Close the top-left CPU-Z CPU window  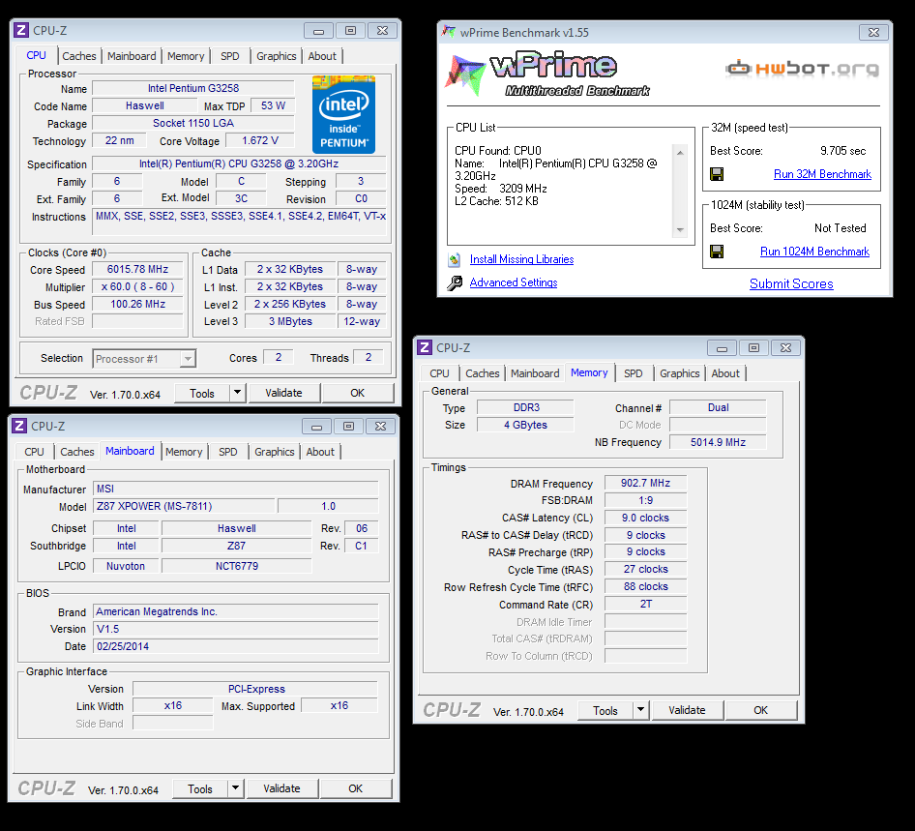coord(382,30)
